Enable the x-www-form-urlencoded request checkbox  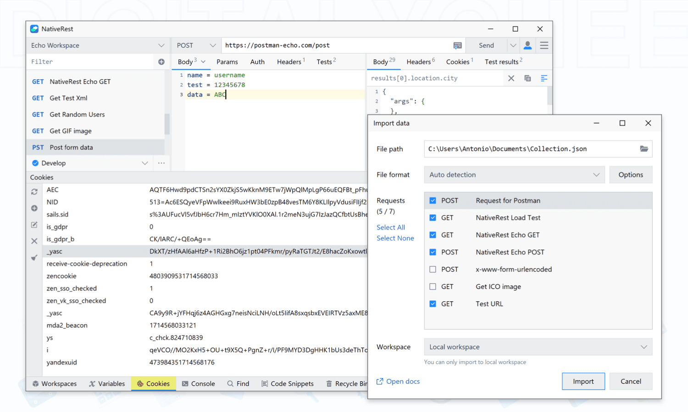coord(433,269)
